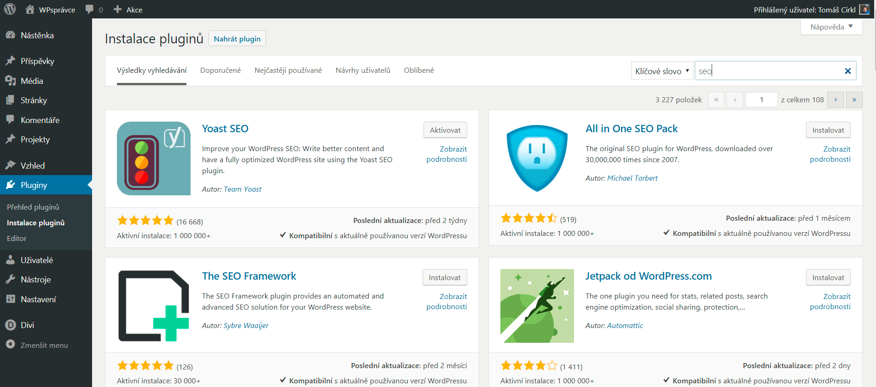
Task: Click The SEO Framework plugin thumbnail
Action: (x=154, y=306)
